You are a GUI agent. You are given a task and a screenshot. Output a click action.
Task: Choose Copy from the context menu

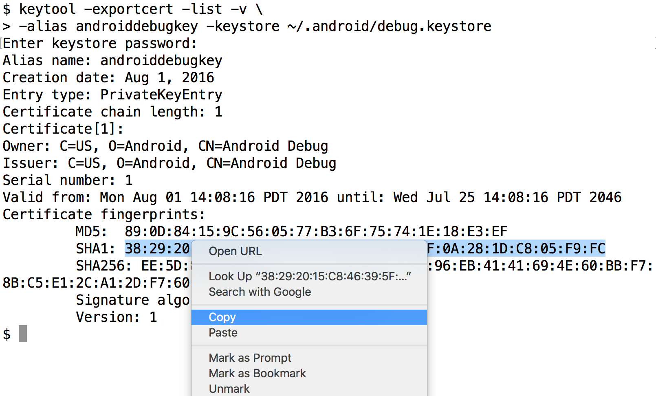[222, 317]
